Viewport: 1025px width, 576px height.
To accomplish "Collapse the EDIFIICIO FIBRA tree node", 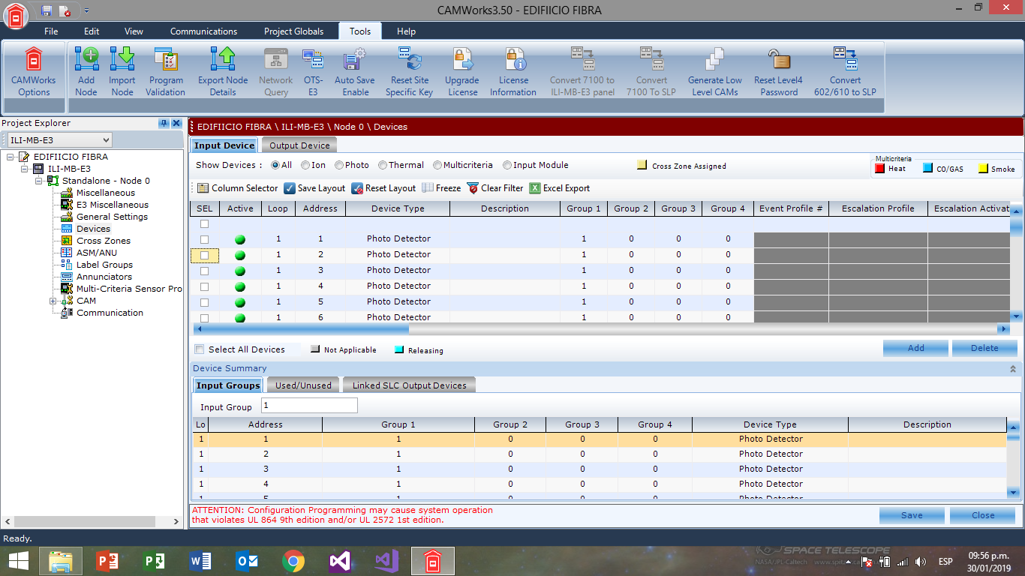I will point(11,157).
